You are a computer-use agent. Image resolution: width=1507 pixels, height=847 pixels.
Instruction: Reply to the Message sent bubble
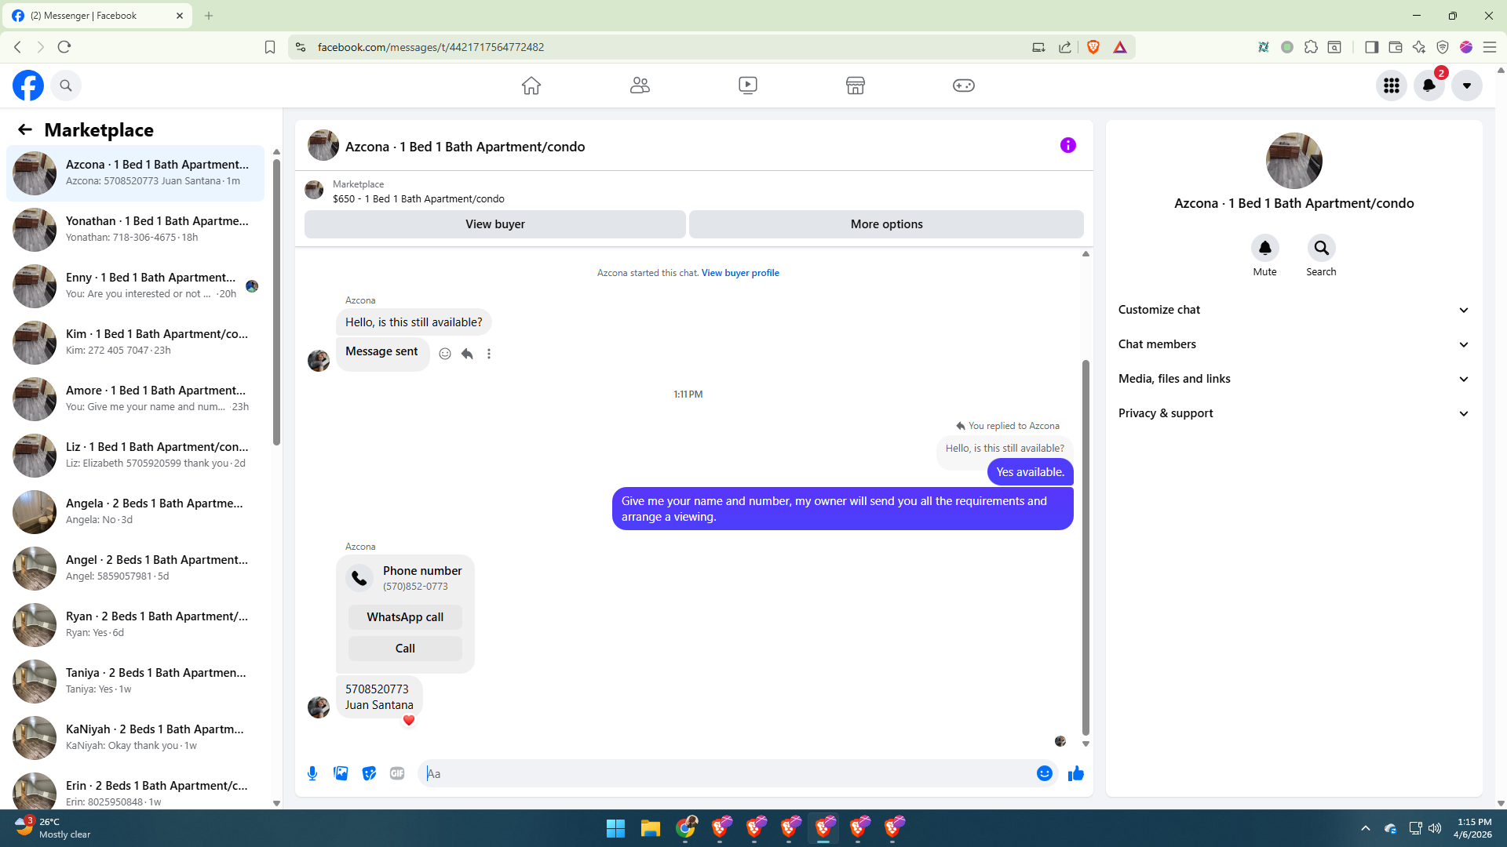467,354
